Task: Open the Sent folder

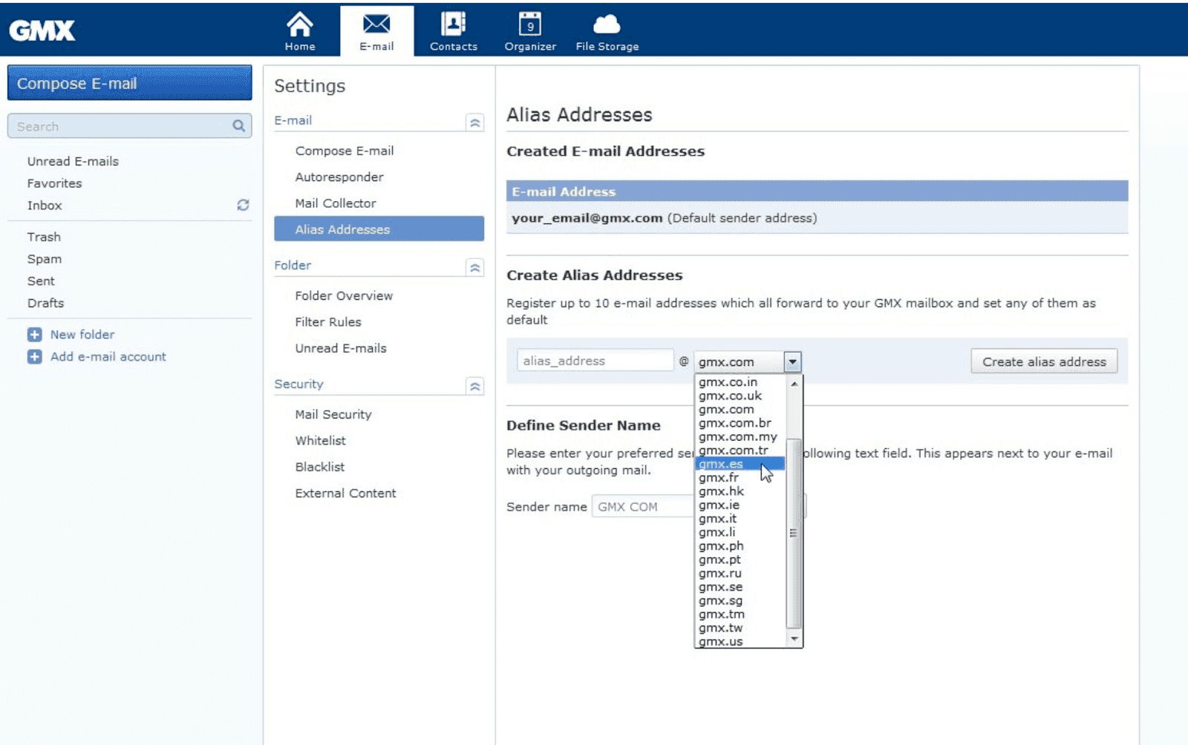Action: (x=41, y=281)
